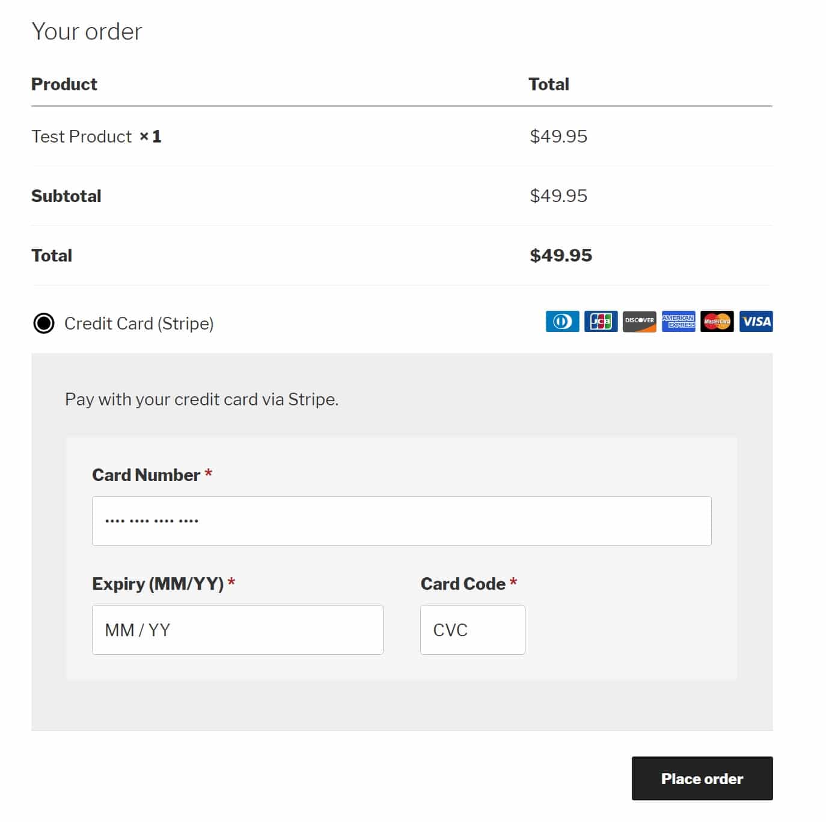Viewport: 826px width, 822px height.
Task: Open the Your order section
Action: tap(87, 31)
